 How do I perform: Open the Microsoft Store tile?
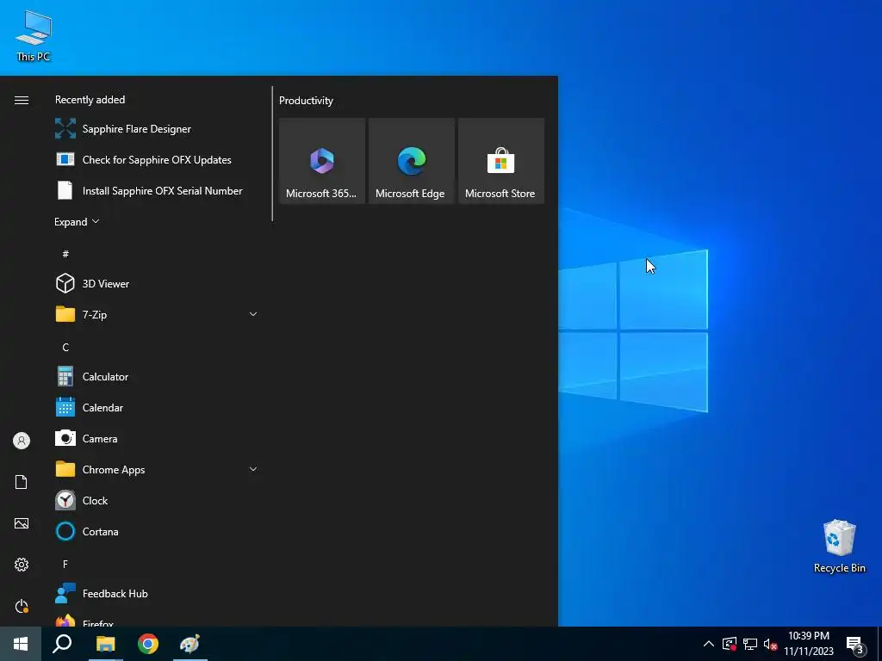pyautogui.click(x=501, y=161)
